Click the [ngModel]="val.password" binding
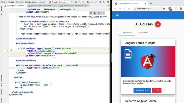The width and height of the screenshot is (184, 103). [x=40, y=53]
